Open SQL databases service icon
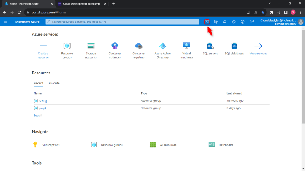This screenshot has width=305, height=171. (x=234, y=46)
